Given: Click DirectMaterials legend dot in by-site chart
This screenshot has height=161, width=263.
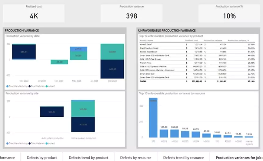Looking at the screenshot, I should pyautogui.click(x=30, y=143).
